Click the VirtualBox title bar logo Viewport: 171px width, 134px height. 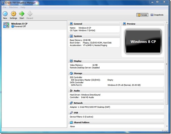point(3,3)
